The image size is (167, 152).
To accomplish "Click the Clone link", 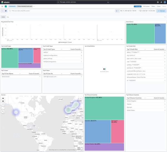I will (x=159, y=6).
